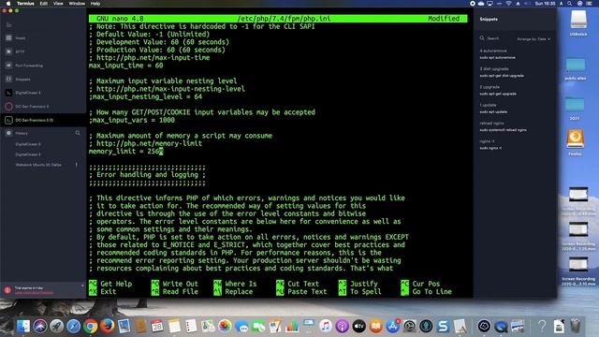Open options for the Ubuntu 20 history entry
This screenshot has height=337, width=599.
click(x=77, y=165)
